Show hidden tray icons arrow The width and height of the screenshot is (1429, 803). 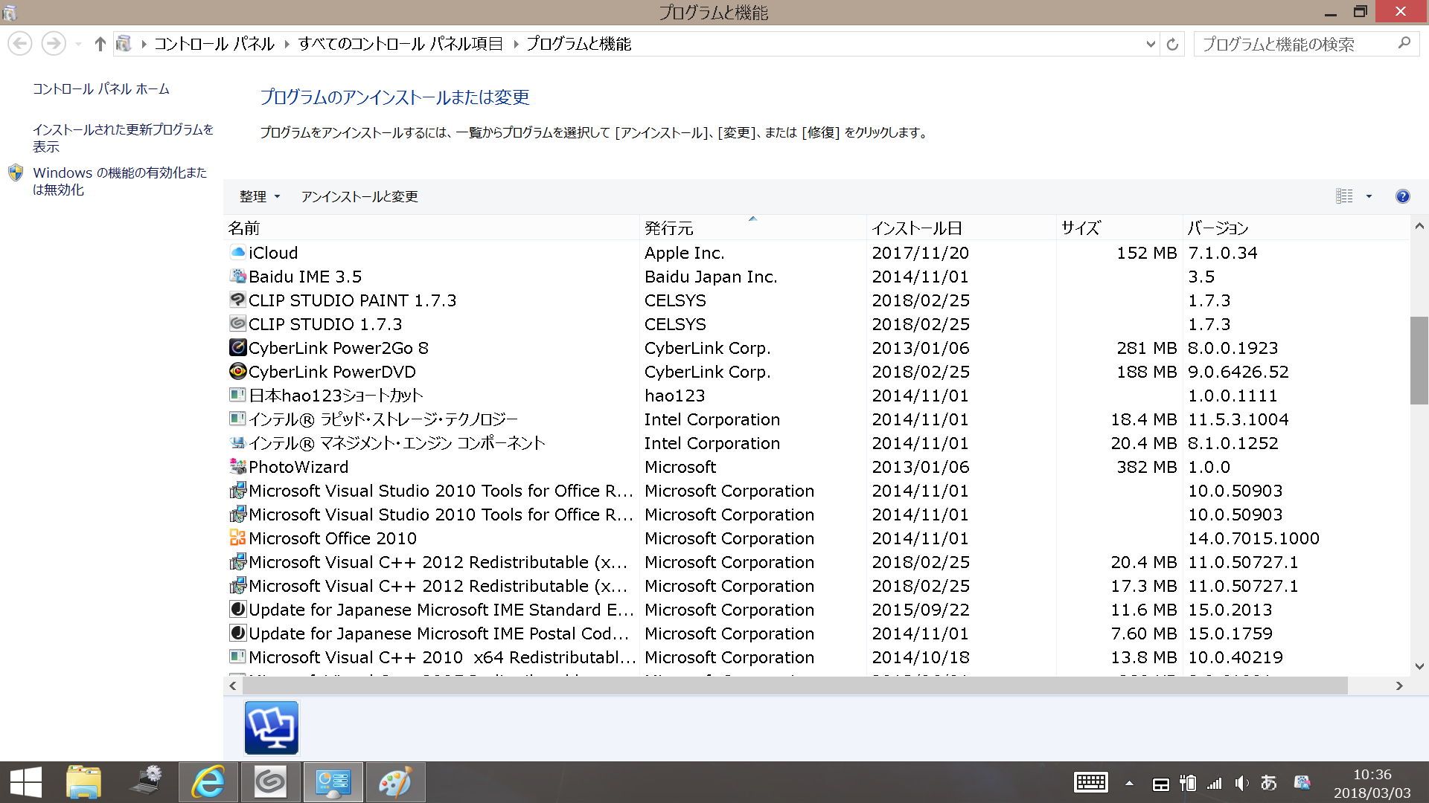pyautogui.click(x=1129, y=783)
